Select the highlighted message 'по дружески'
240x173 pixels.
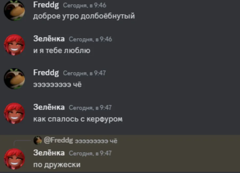tap(57, 165)
